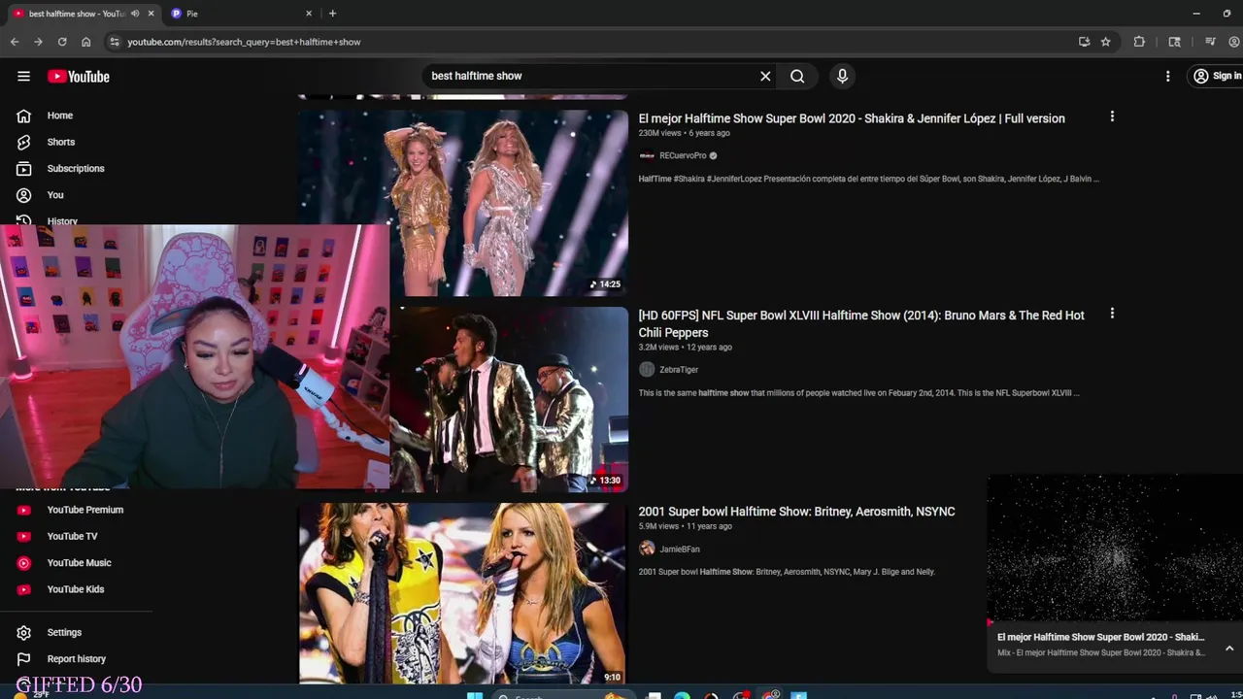Click RECuervoPro channel avatar
This screenshot has height=699, width=1243.
tap(647, 155)
